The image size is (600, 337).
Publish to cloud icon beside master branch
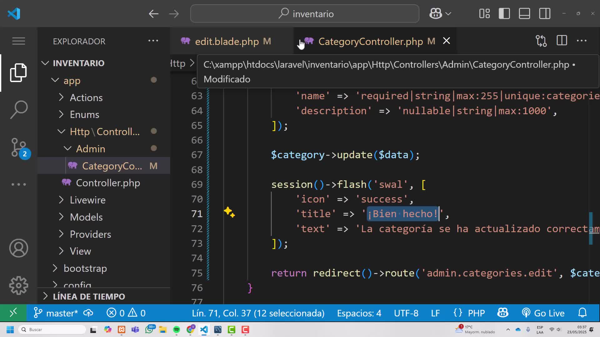click(x=88, y=313)
